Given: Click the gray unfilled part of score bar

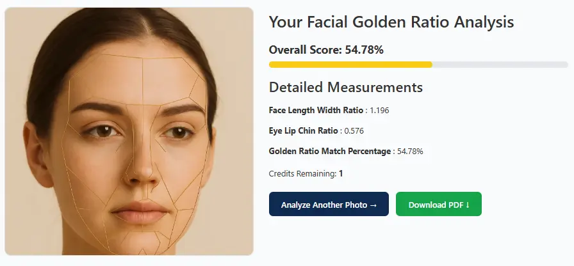Looking at the screenshot, I should point(500,65).
